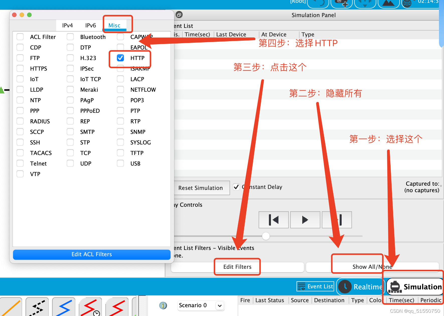Check the TFTP checkbox
The image size is (444, 316).
(x=120, y=153)
